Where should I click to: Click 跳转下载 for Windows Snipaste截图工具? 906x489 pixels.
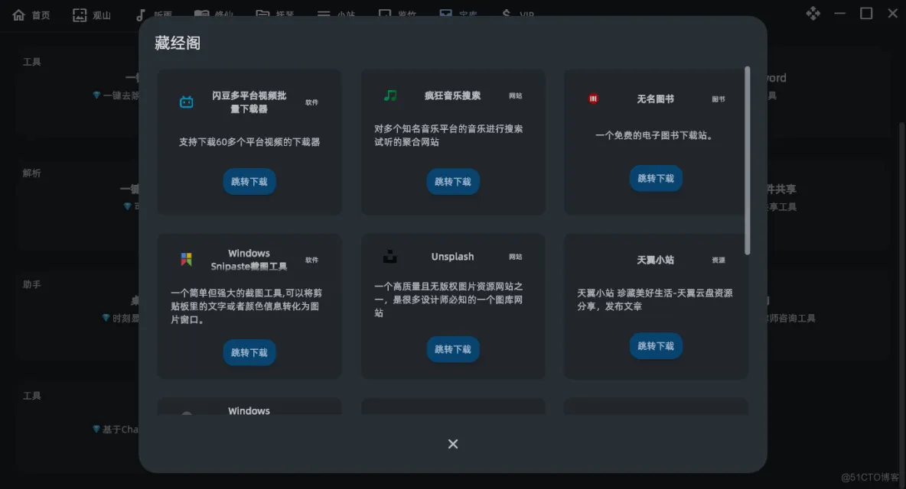pos(249,352)
